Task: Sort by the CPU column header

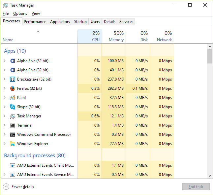Action: [x=90, y=37]
